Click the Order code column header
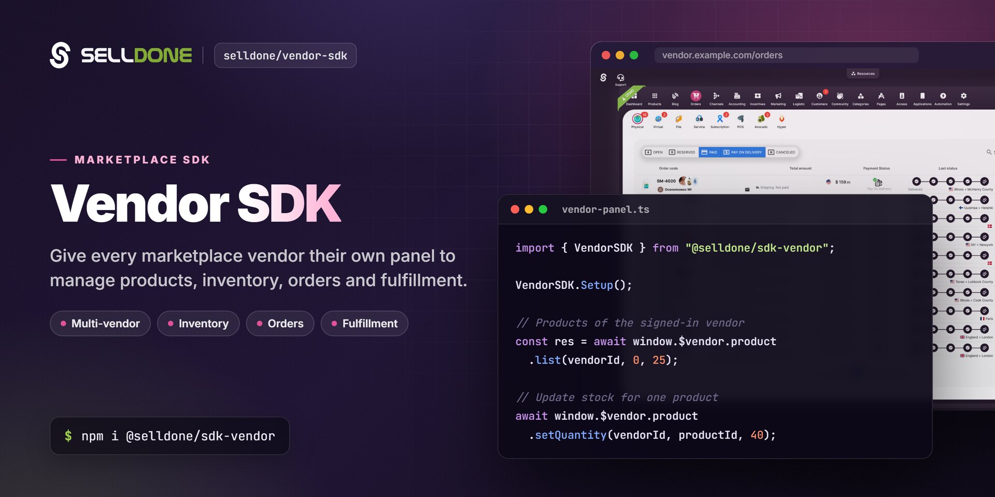This screenshot has height=497, width=995. coord(668,168)
